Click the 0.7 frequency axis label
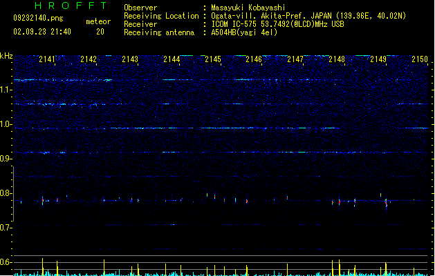This screenshot has width=435, height=276. pyautogui.click(x=6, y=228)
